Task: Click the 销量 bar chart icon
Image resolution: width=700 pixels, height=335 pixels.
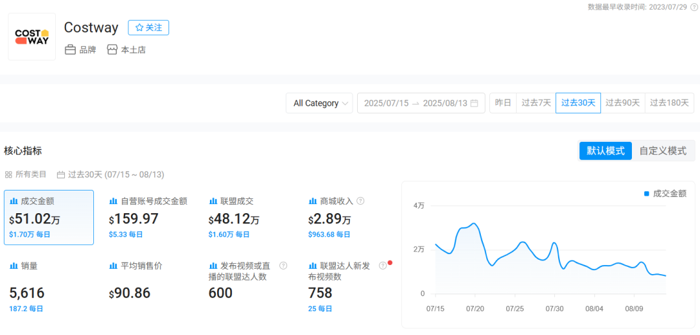Action: (14, 266)
